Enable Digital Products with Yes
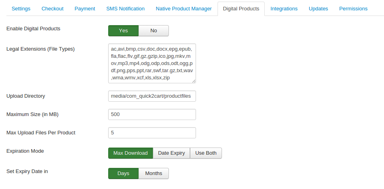The width and height of the screenshot is (384, 189). 123,31
